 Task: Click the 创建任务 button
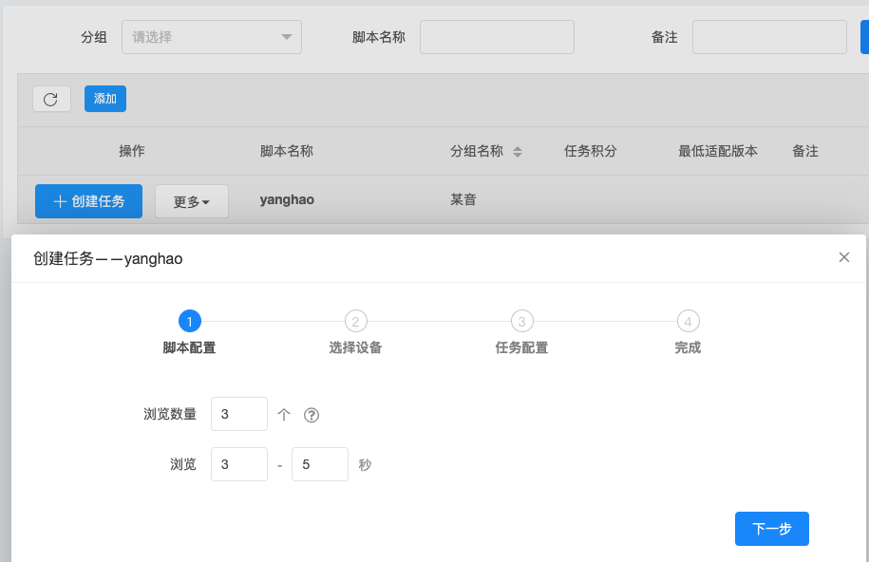point(88,201)
